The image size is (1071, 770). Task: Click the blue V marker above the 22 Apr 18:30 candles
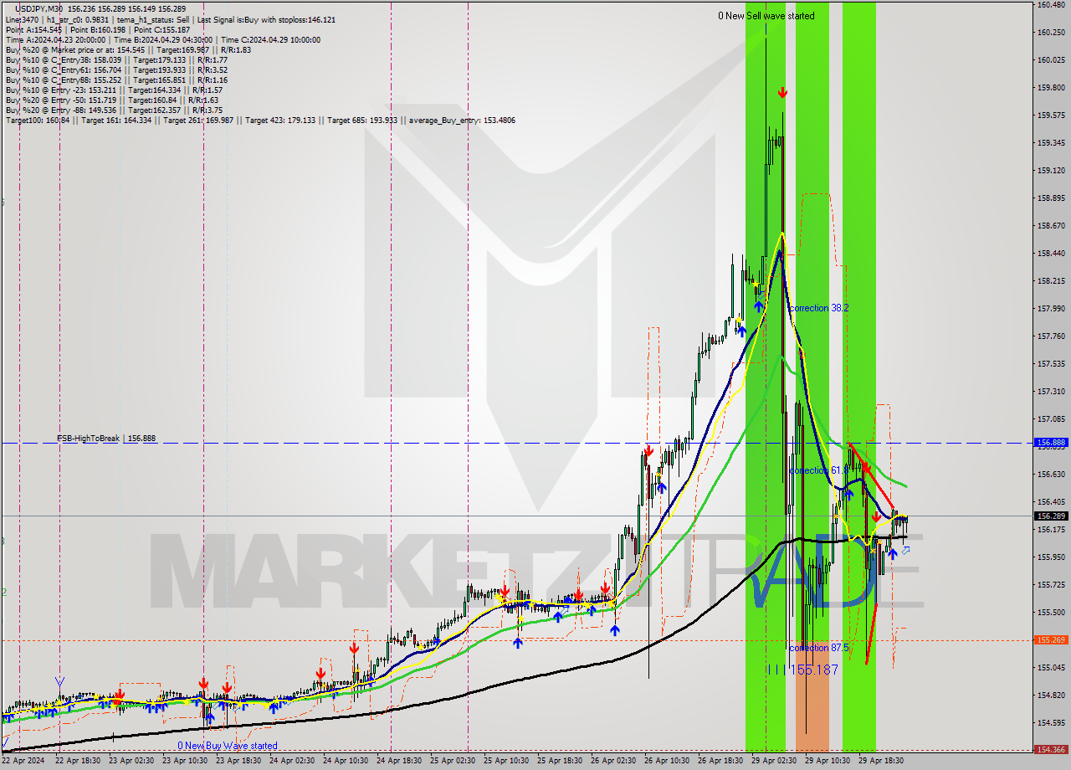[x=59, y=682]
